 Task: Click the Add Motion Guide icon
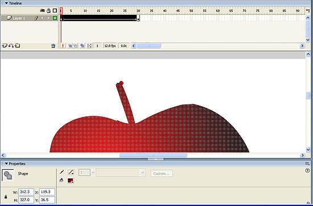[x=11, y=45]
